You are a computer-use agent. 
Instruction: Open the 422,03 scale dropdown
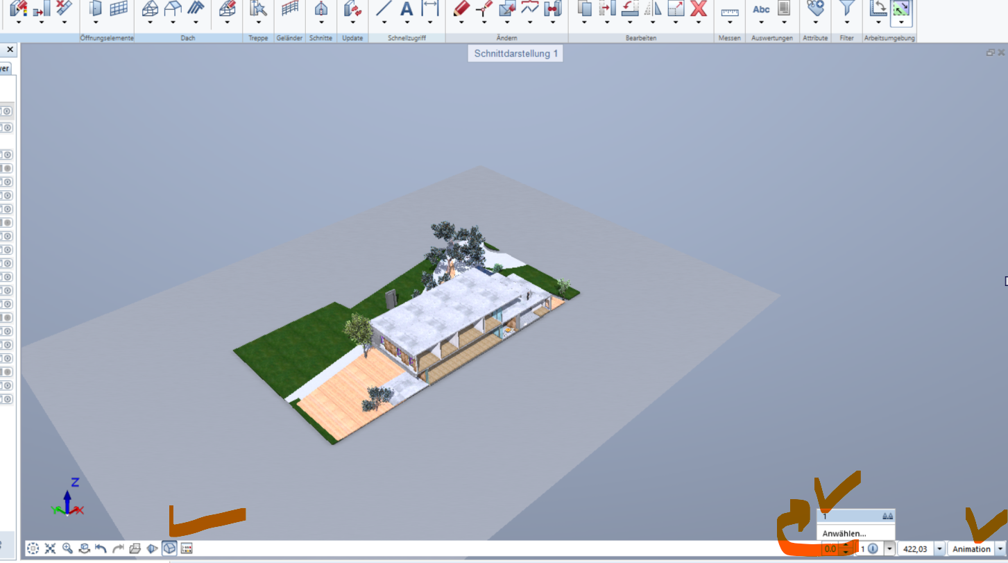click(x=939, y=548)
